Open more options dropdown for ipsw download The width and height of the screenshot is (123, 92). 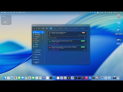85,38
